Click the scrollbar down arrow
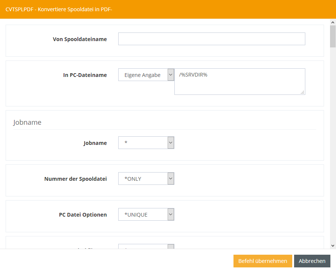The width and height of the screenshot is (336, 273). click(x=333, y=245)
